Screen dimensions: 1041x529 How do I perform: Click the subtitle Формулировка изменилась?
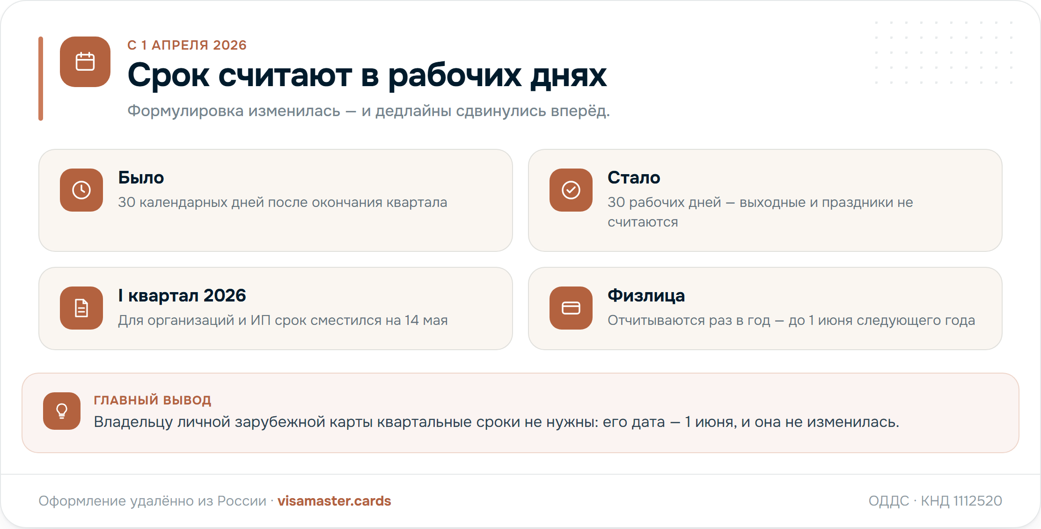coord(234,111)
